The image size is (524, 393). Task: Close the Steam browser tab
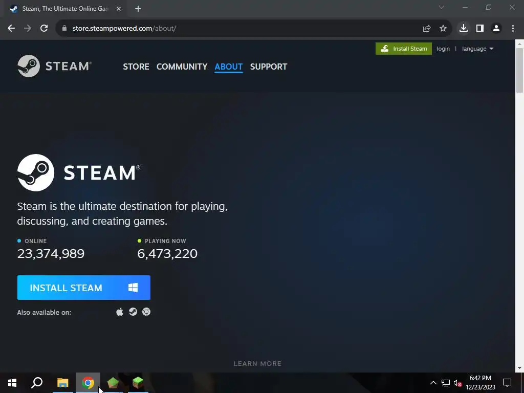click(x=119, y=9)
